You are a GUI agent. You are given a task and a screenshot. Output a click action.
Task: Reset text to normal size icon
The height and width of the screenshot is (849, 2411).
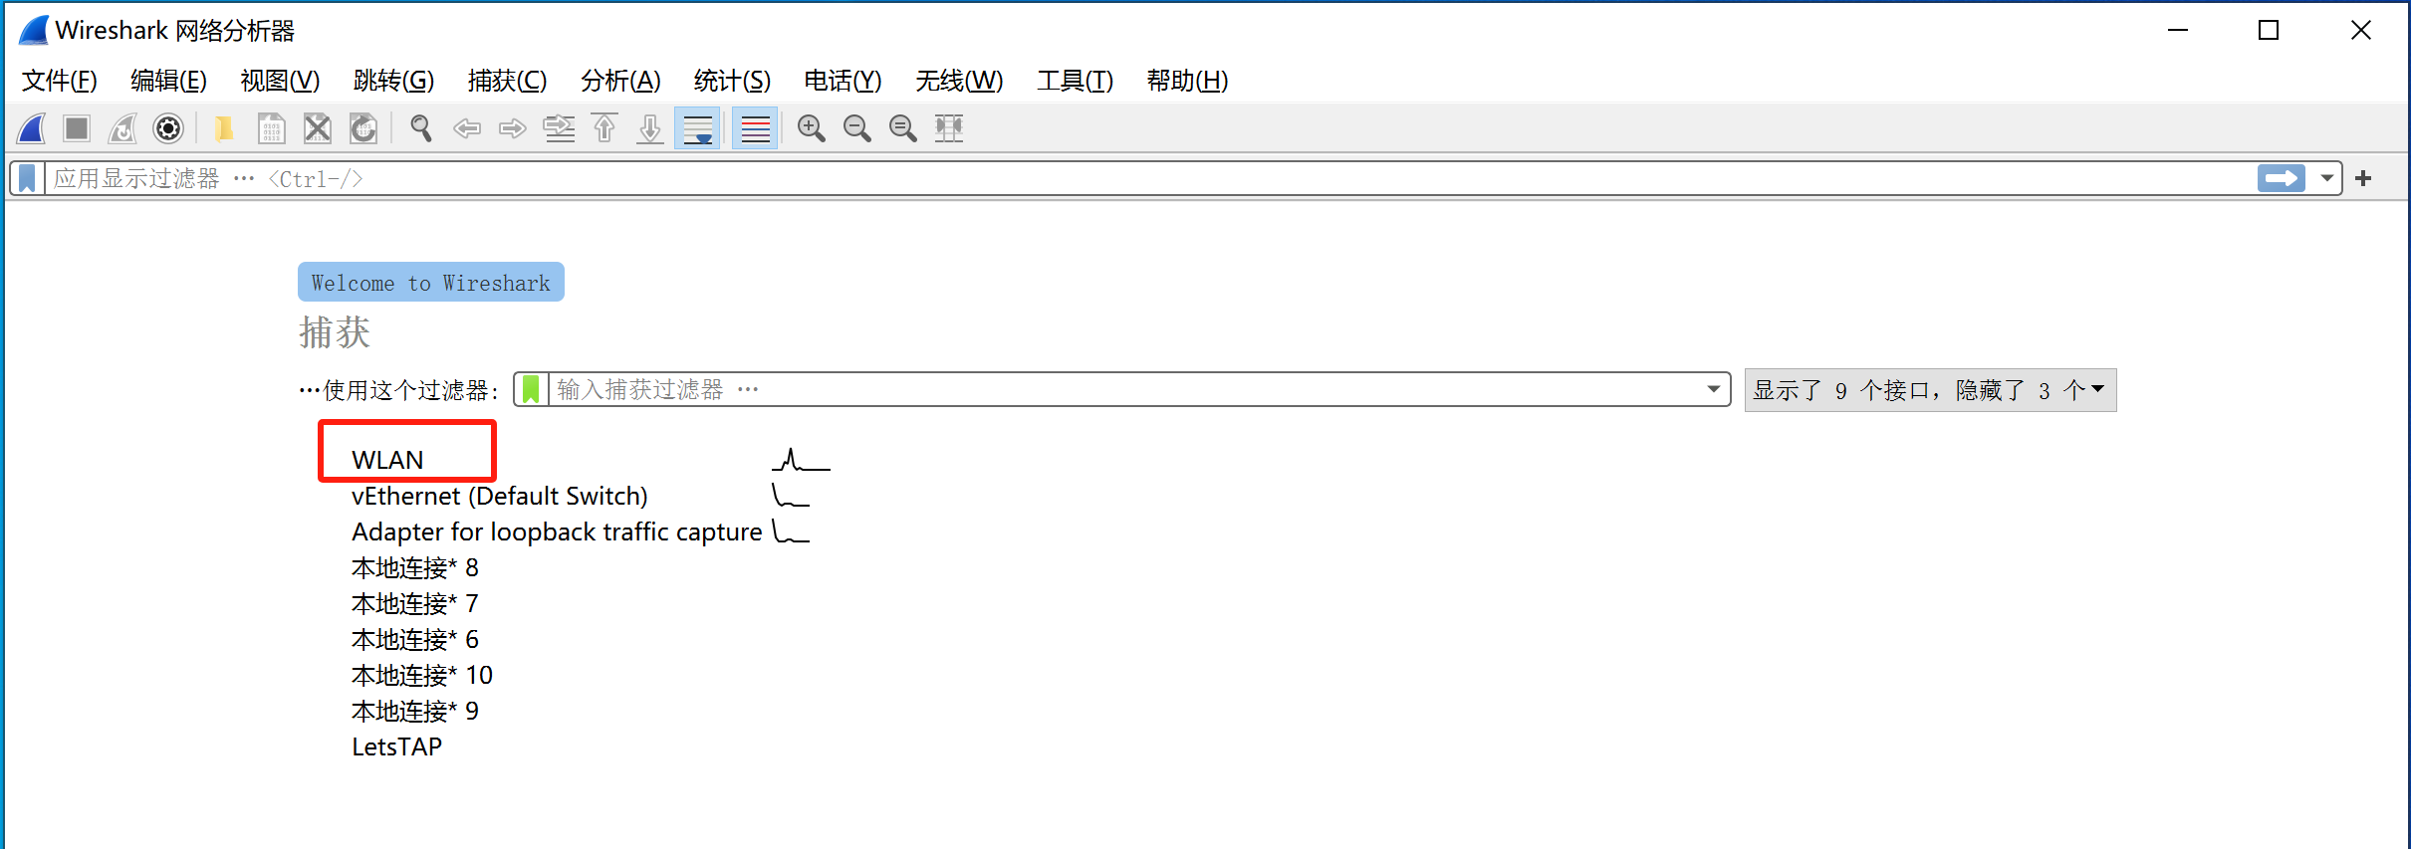click(903, 128)
